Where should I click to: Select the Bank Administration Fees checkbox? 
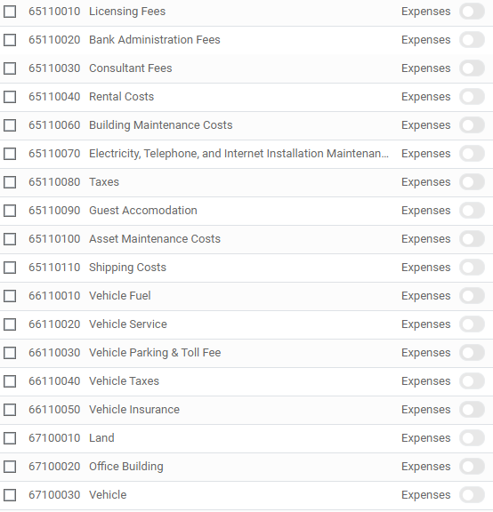point(10,40)
